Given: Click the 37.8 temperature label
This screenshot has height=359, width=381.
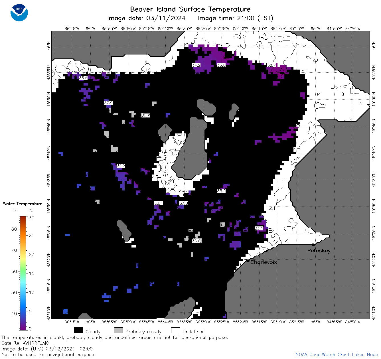Looking at the screenshot, I should tap(184, 203).
